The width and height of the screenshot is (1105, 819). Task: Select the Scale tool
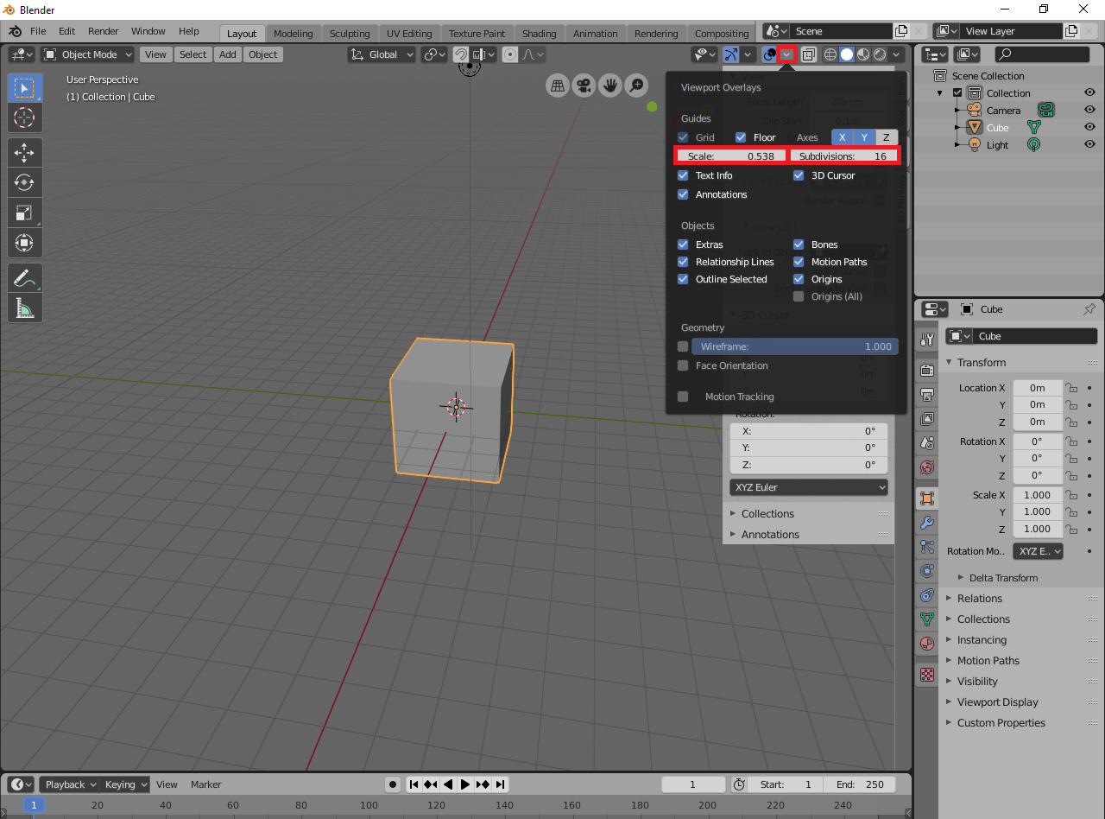tap(25, 213)
